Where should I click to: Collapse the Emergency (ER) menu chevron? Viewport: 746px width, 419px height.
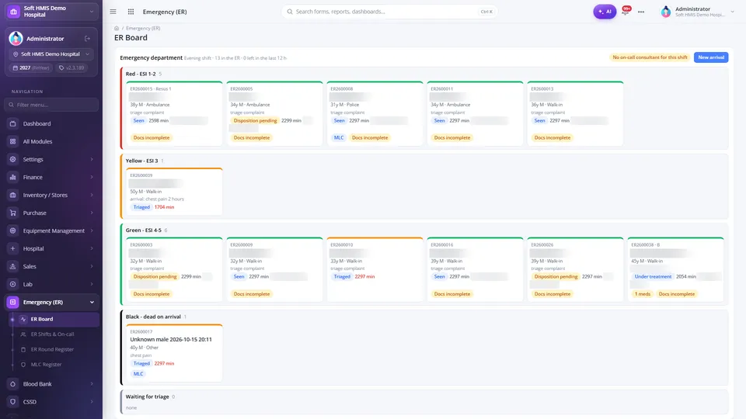point(92,302)
